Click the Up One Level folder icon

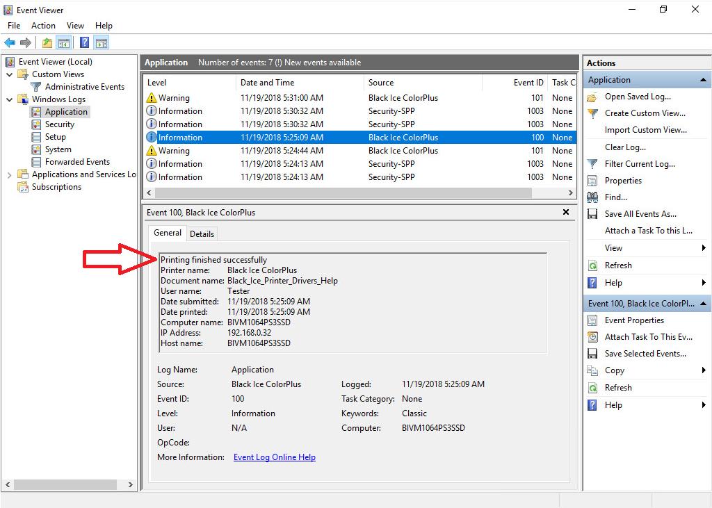click(x=47, y=43)
